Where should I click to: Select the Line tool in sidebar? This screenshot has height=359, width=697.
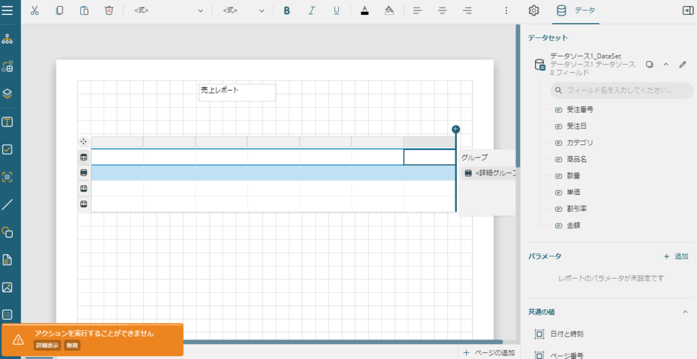[x=8, y=204]
